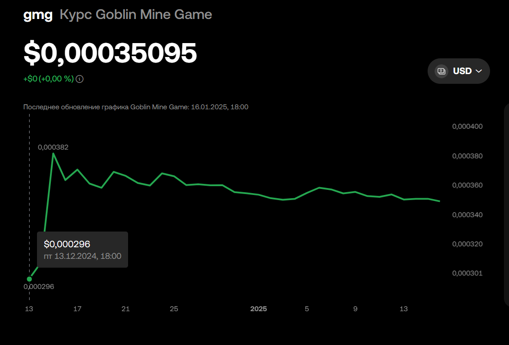
Task: Click the y-axis label 0,000400
Action: coord(467,126)
